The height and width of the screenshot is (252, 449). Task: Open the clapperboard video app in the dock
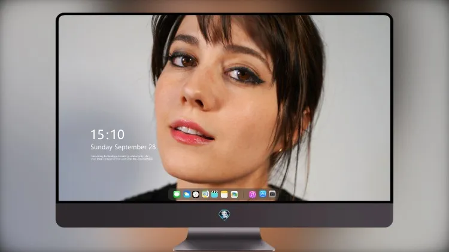[214, 194]
